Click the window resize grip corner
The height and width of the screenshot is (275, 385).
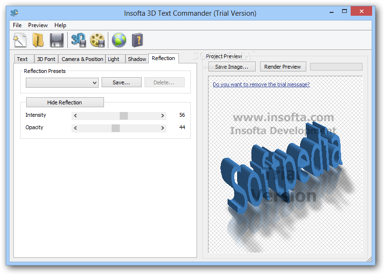point(369,259)
